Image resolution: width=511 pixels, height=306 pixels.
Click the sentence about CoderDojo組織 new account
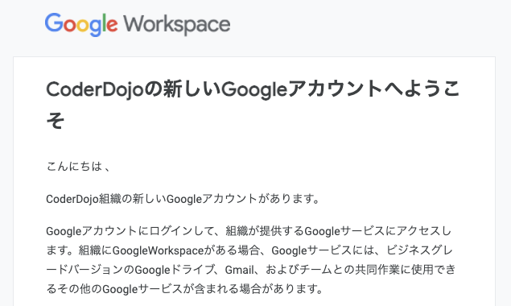[x=183, y=199]
